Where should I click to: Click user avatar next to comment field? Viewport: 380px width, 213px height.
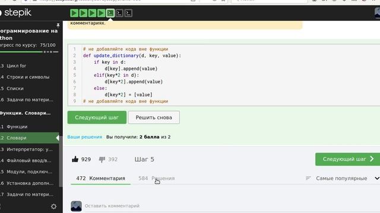[x=76, y=206]
